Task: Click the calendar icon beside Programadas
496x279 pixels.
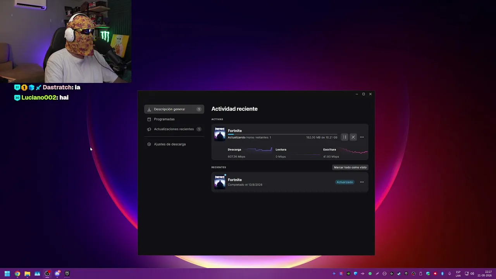Action: tap(149, 119)
